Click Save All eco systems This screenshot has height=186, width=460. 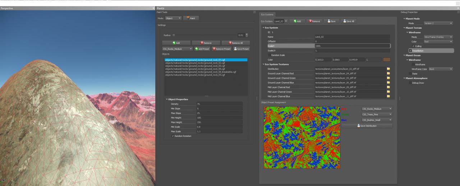tap(348, 21)
